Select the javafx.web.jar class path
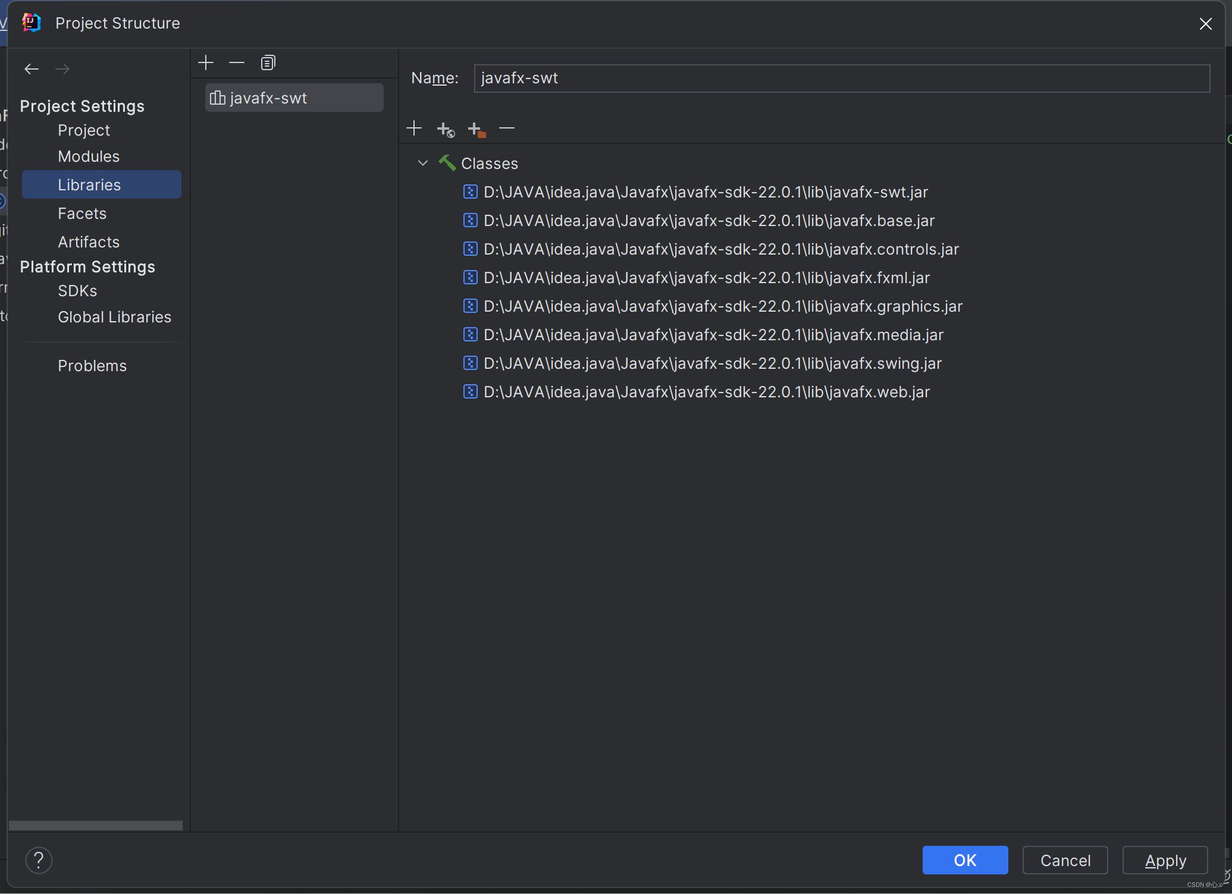 click(706, 392)
